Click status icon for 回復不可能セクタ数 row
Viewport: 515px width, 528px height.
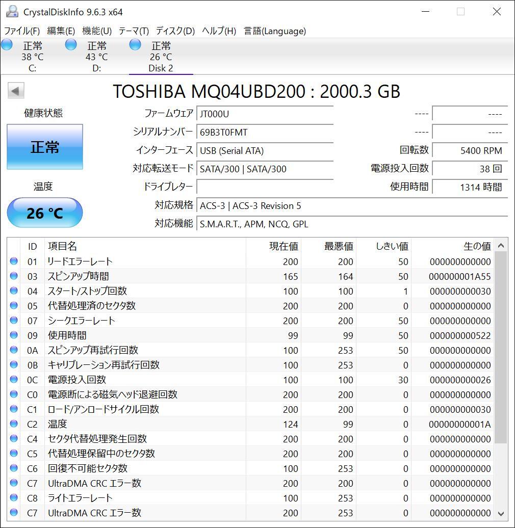pyautogui.click(x=14, y=468)
